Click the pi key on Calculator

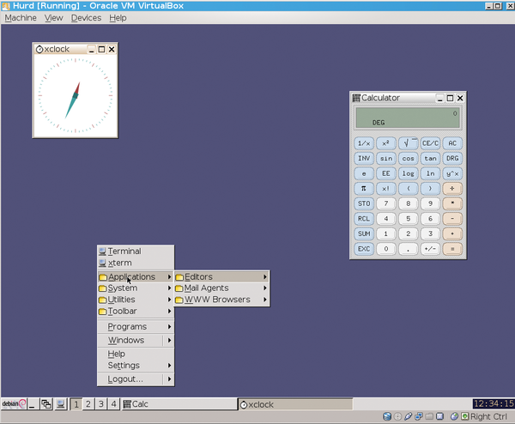coord(364,189)
